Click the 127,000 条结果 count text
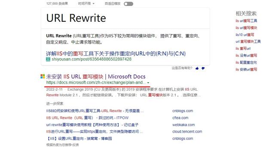Viewport: 275px width, 154px height. click(x=57, y=3)
